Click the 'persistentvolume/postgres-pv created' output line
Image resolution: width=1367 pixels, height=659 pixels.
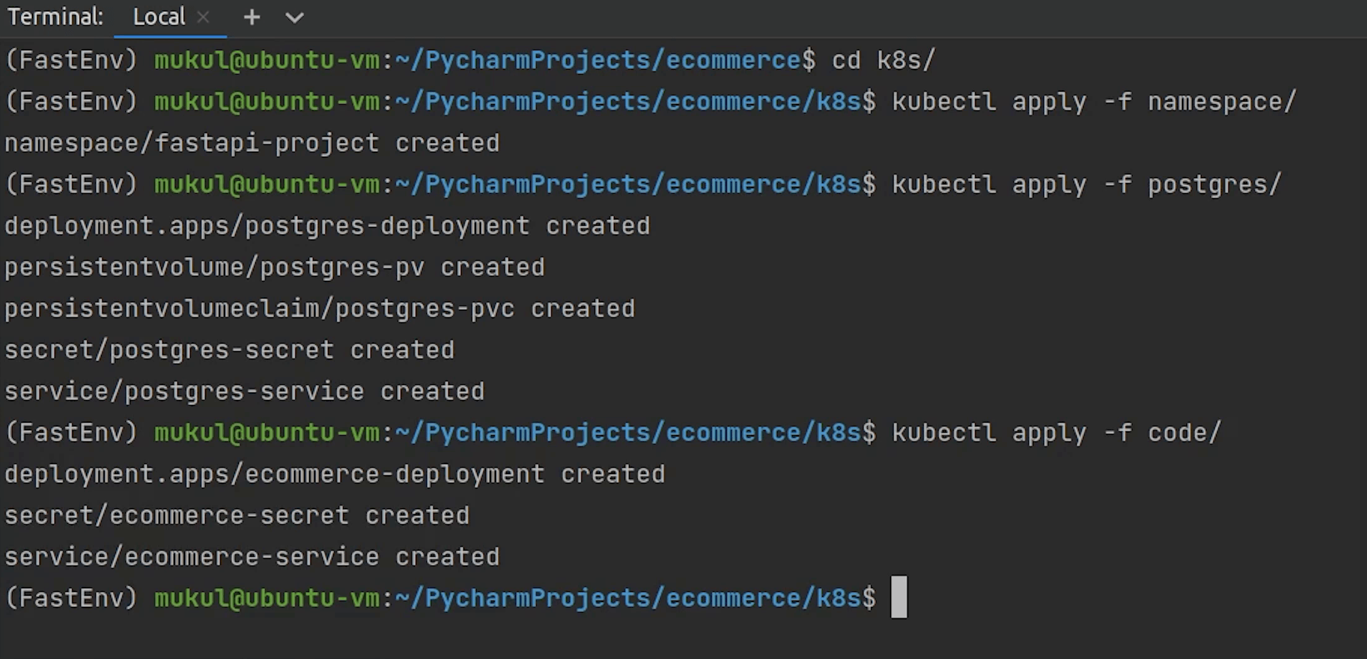[x=275, y=267]
